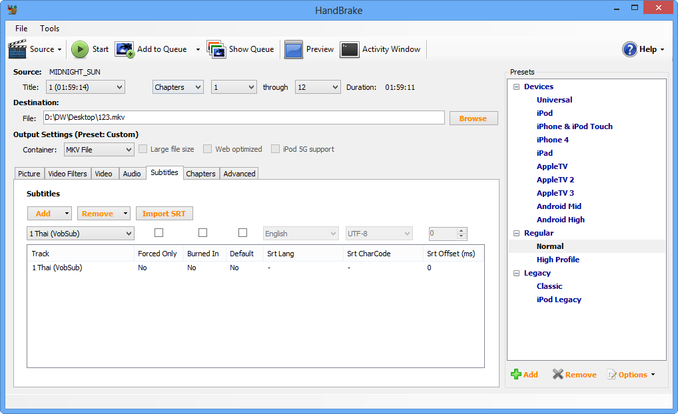Screen dimensions: 678x414
Task: Open the Tools menu
Action: point(50,29)
